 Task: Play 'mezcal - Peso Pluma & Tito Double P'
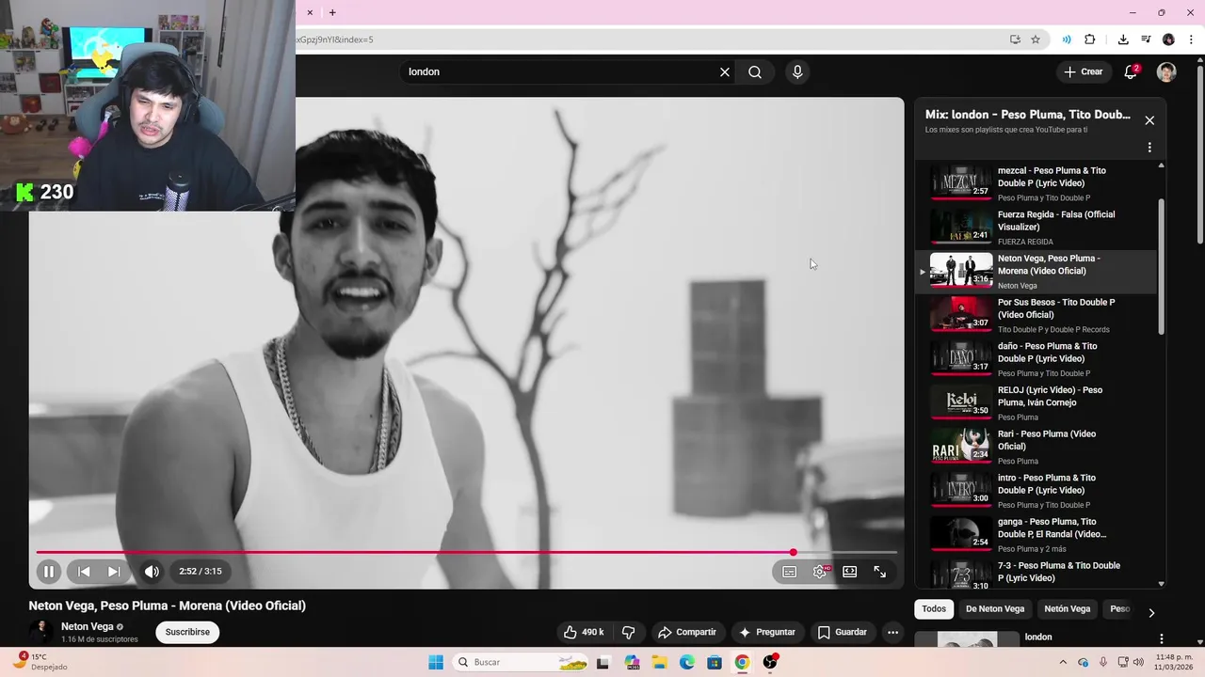[x=1036, y=184]
